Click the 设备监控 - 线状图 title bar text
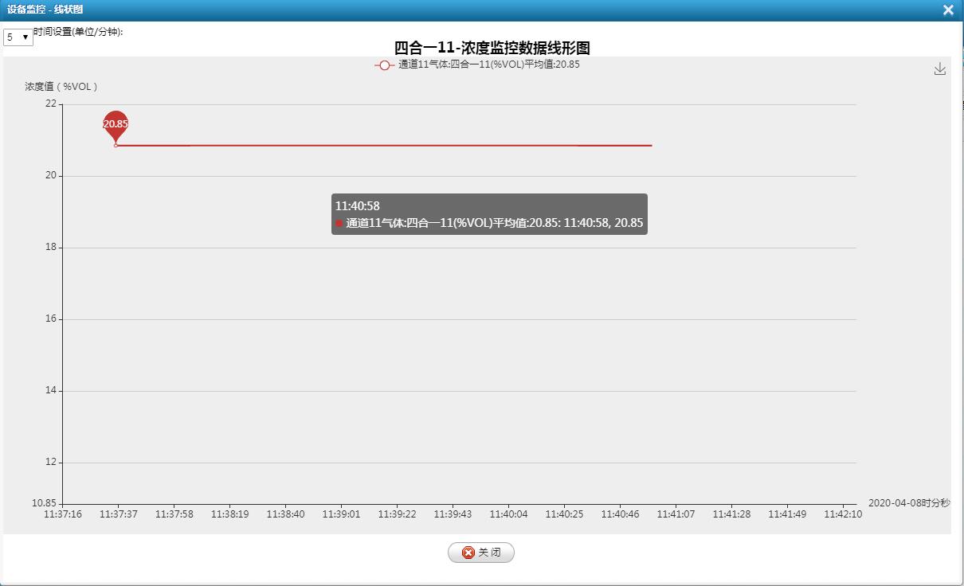This screenshot has height=586, width=964. 45,10
